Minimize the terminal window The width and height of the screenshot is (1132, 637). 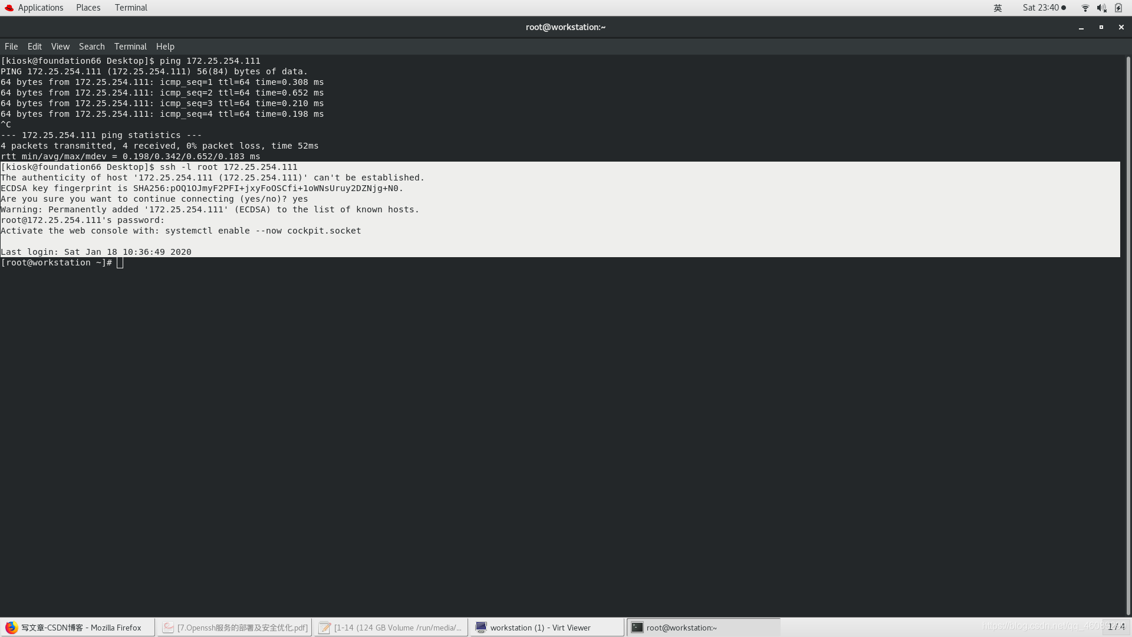(x=1081, y=27)
